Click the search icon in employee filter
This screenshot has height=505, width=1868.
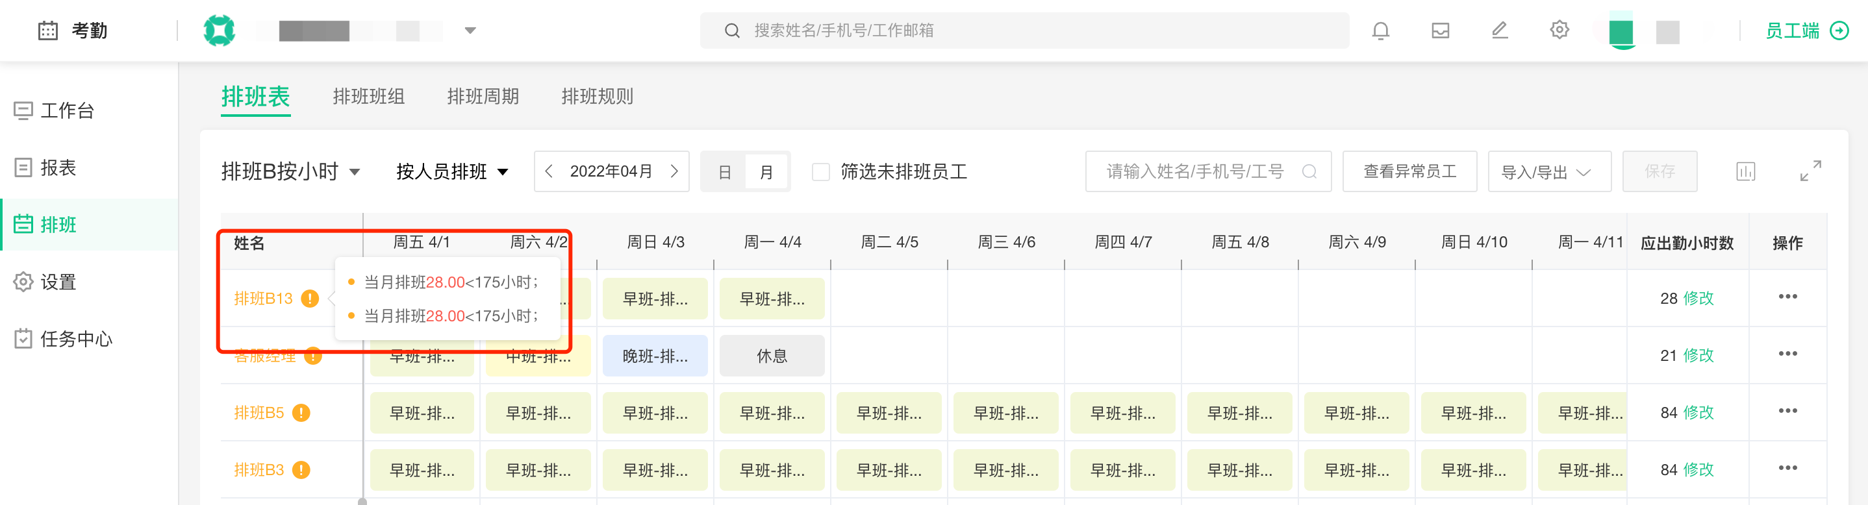point(1309,171)
